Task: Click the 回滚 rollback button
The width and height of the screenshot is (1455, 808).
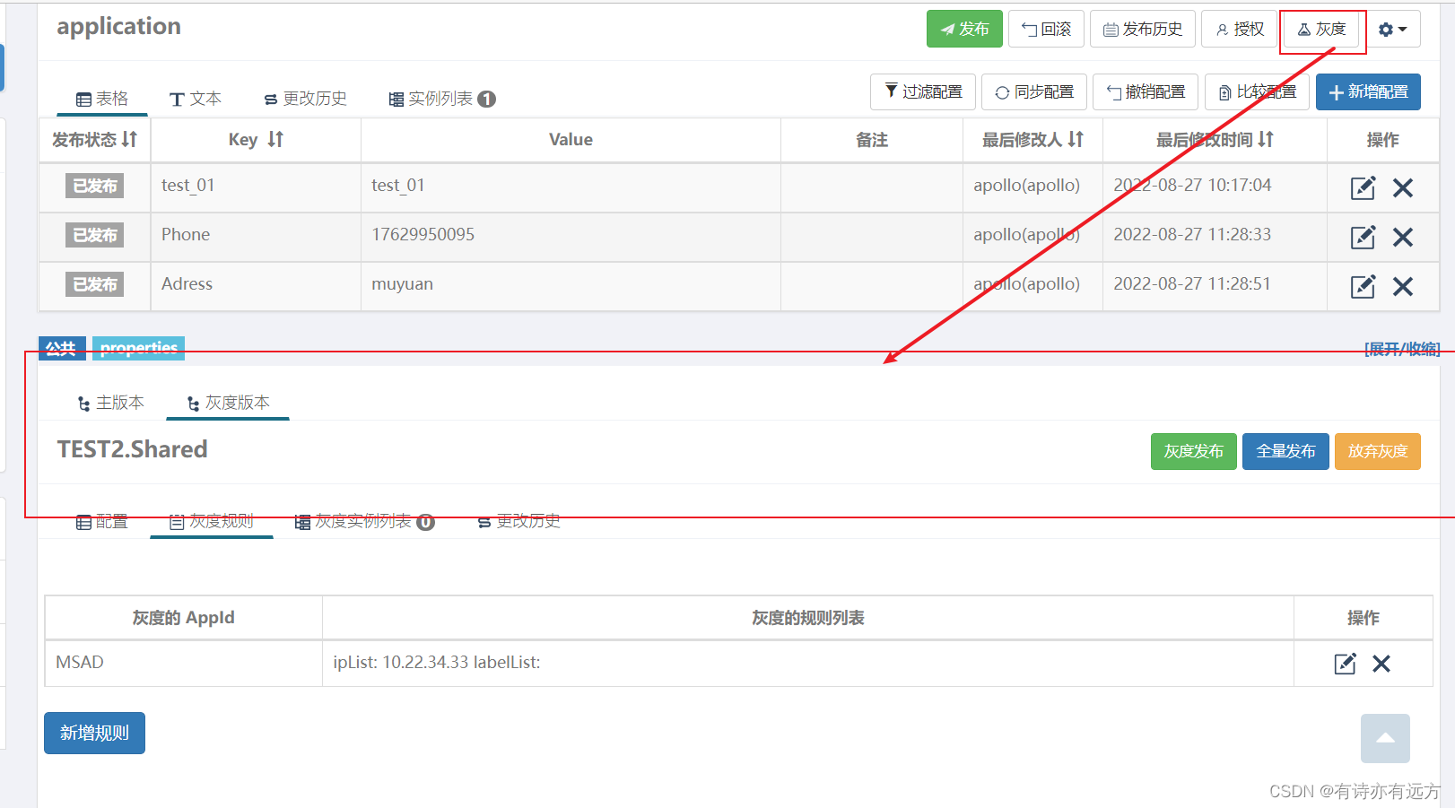Action: pos(1046,29)
